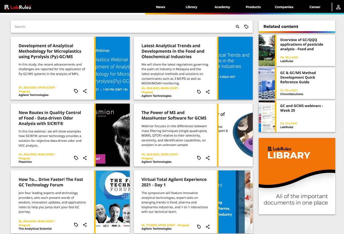Share the Microplastics Pyrolysis webinar card
The height and width of the screenshot is (234, 344).
point(85,91)
